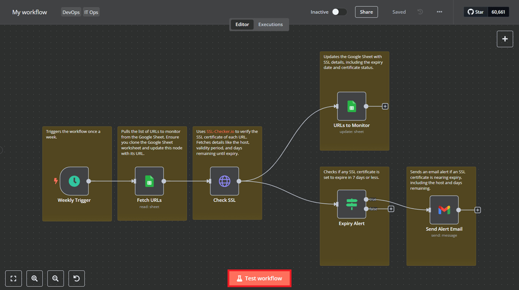This screenshot has width=519, height=290.
Task: Open the workflow options ellipsis menu
Action: pyautogui.click(x=439, y=12)
